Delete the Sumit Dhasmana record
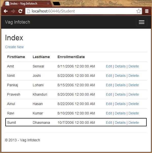Image resolution: width=152 pixels, height=153 pixels. point(134,123)
